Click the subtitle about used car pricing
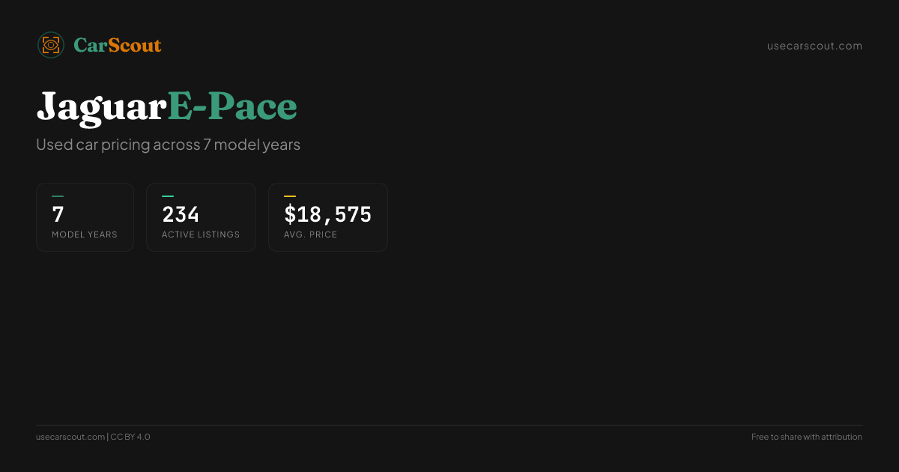This screenshot has width=899, height=472. (168, 145)
